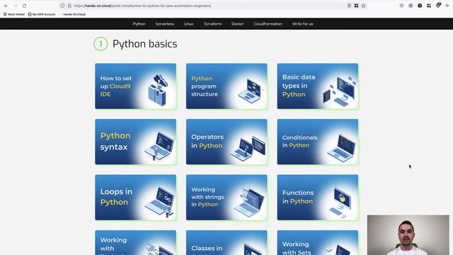Open the tracking protection shield icon

[62, 6]
